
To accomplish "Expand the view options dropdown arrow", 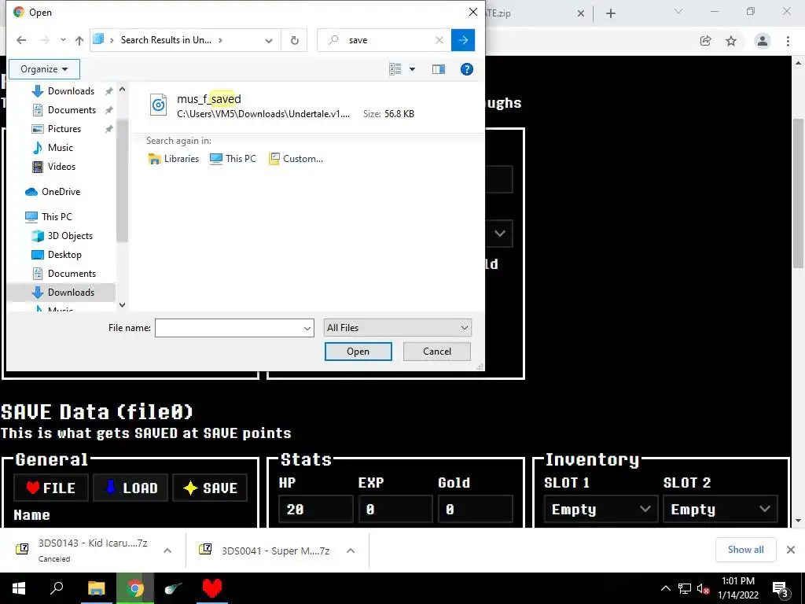I will pos(412,69).
